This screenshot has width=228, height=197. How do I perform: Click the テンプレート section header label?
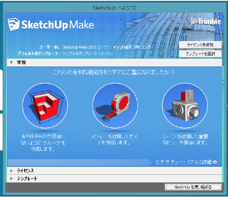pyautogui.click(x=27, y=179)
